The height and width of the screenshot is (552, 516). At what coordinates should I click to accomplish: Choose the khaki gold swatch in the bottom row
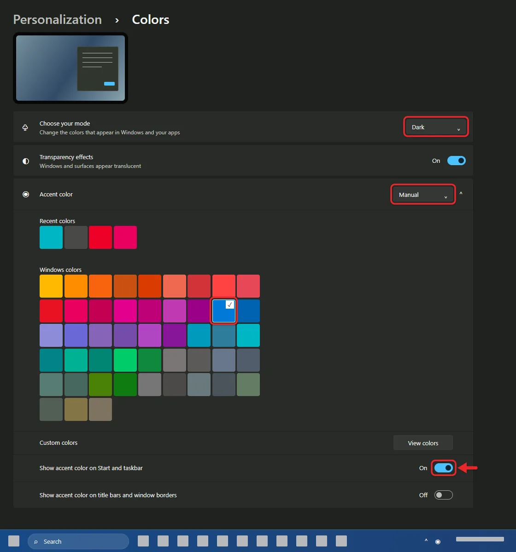(76, 409)
